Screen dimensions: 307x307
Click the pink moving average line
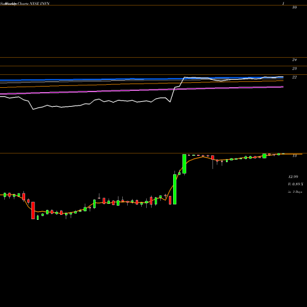(x=142, y=90)
